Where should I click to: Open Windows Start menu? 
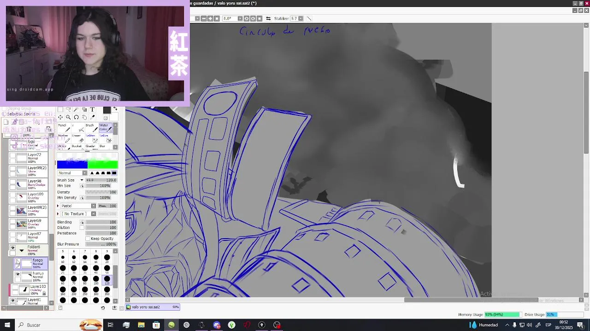[x=7, y=325]
